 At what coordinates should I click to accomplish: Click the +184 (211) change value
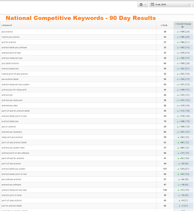(183, 42)
